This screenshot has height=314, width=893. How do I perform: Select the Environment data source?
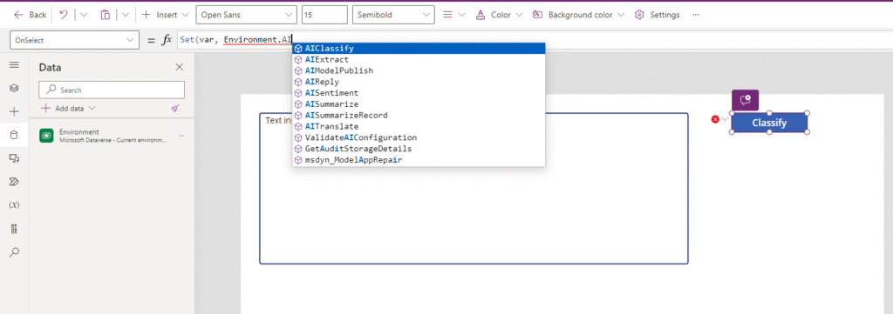(x=112, y=135)
